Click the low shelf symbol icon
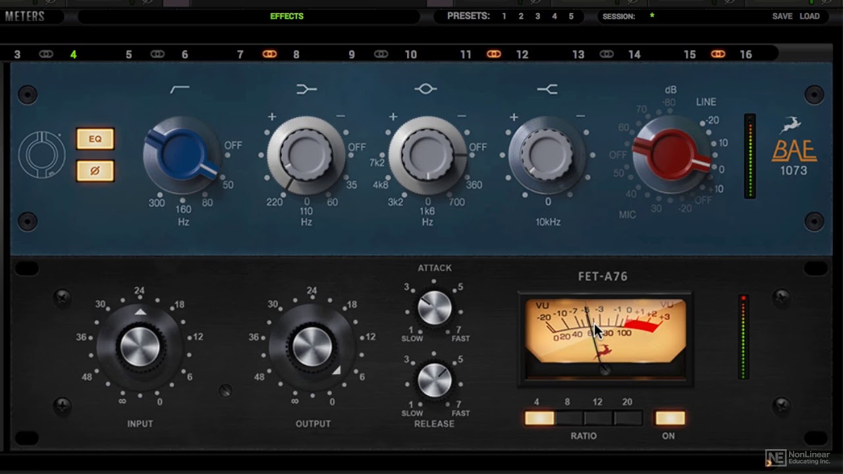The image size is (843, 474). [x=306, y=89]
